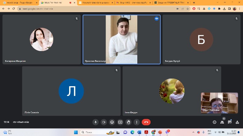Viewport: 243px width, 136px height.
Task: Click the muted mic icon on Інна's tile
Action: point(217,70)
